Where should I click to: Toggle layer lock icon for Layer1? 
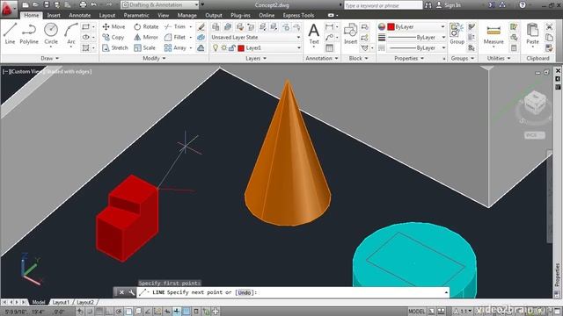(x=232, y=47)
